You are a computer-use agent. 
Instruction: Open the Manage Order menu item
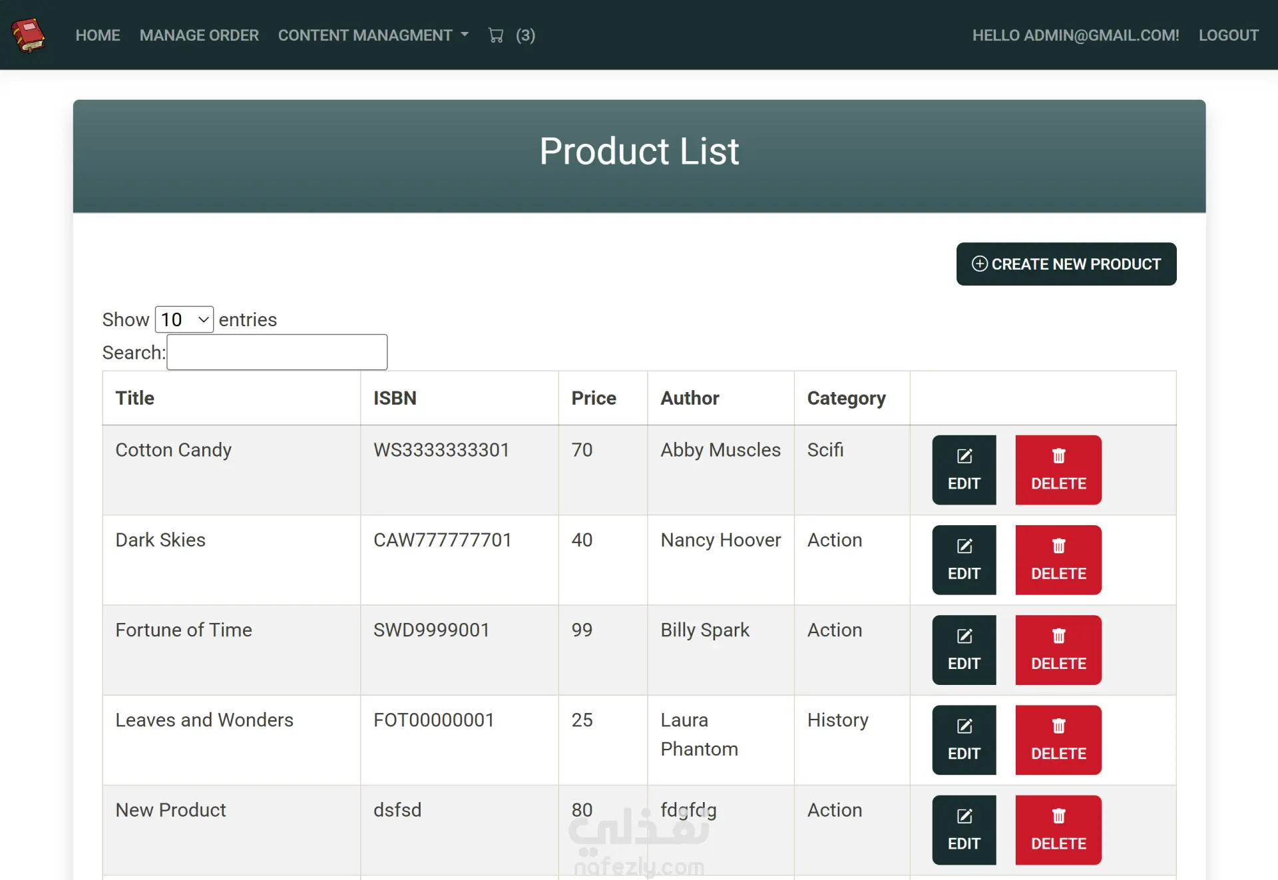coord(199,35)
